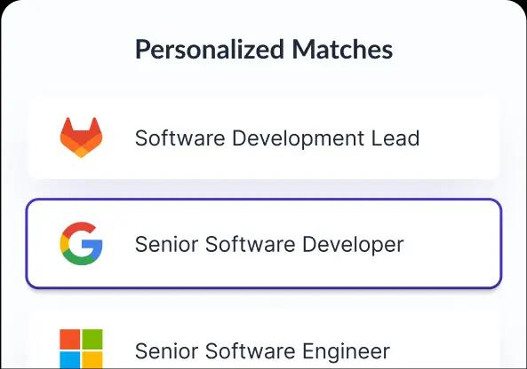Open the Software Development Lead job title
Screen dimensions: 527x369
pyautogui.click(x=277, y=137)
